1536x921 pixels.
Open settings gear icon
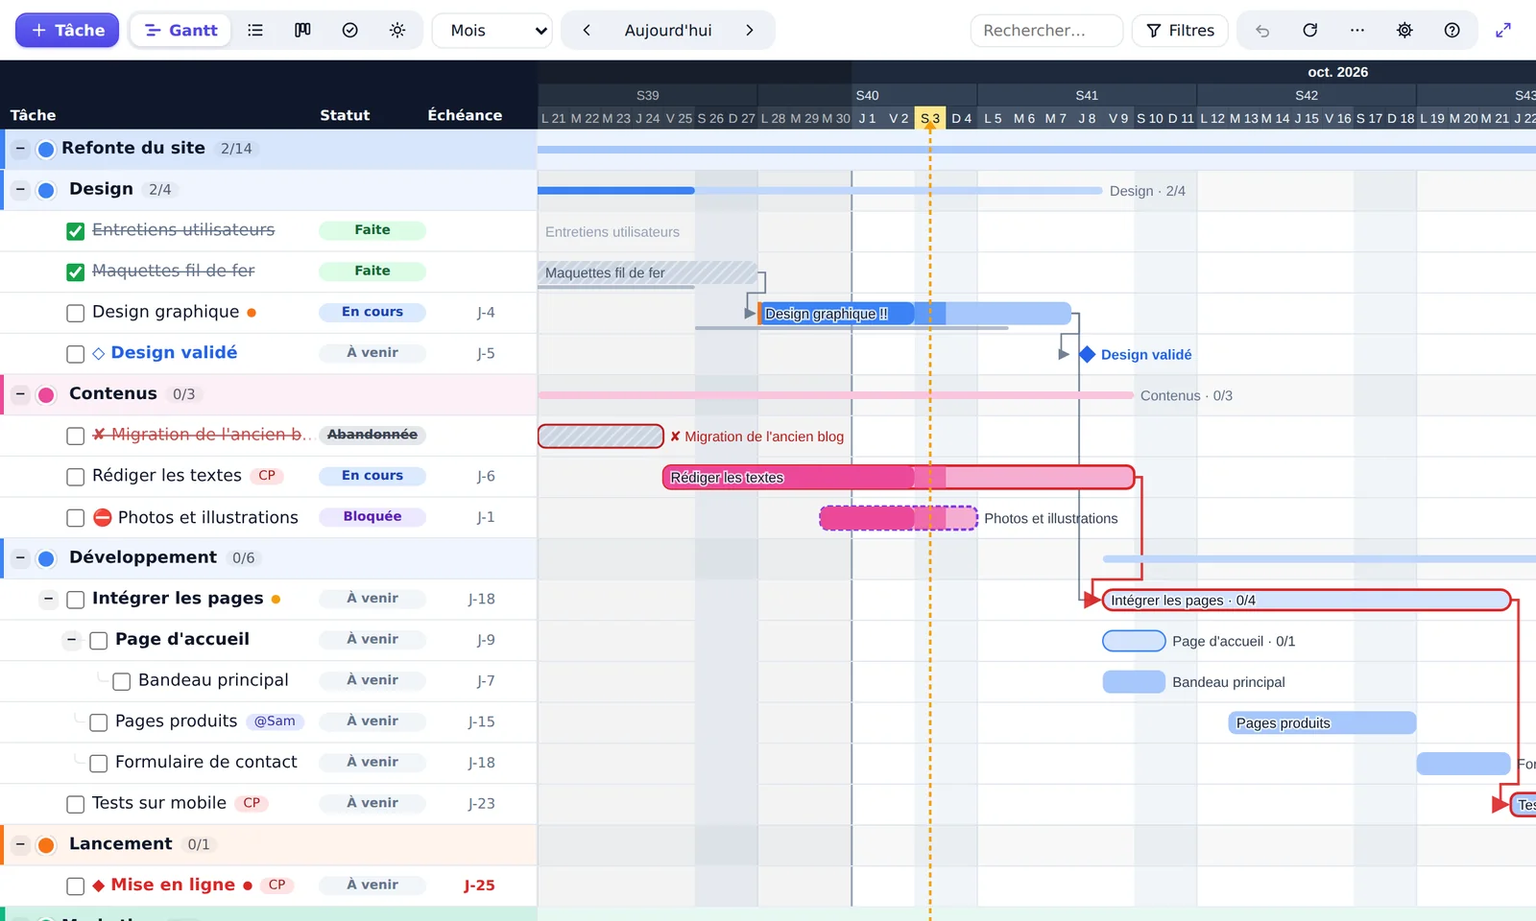click(x=1404, y=31)
